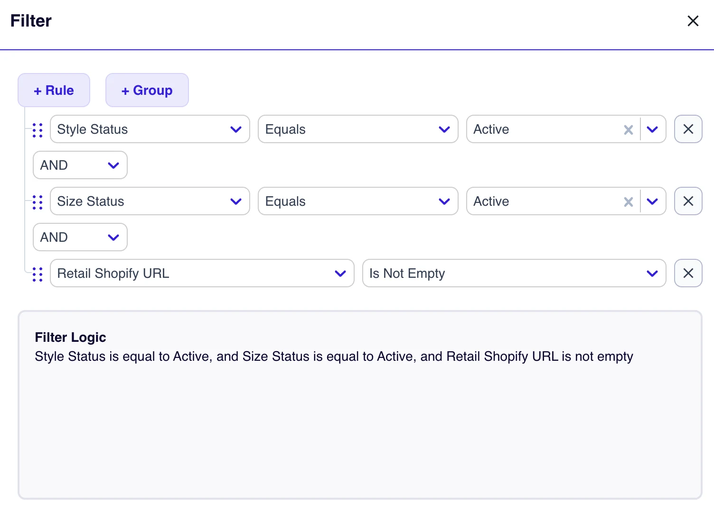The height and width of the screenshot is (512, 714).
Task: Open the Equals operator dropdown for Size Status
Action: coord(358,201)
